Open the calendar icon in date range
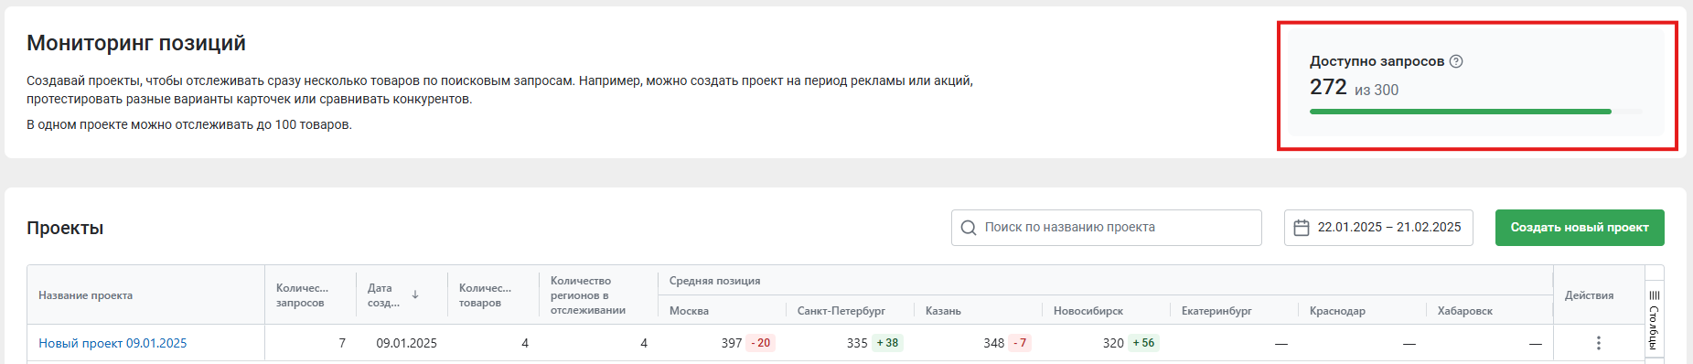The width and height of the screenshot is (1693, 364). tap(1302, 228)
